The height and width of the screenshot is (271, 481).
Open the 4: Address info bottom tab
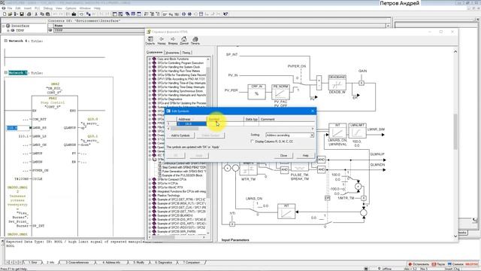(111, 263)
